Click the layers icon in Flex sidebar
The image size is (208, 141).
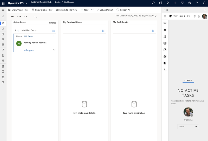165,30
